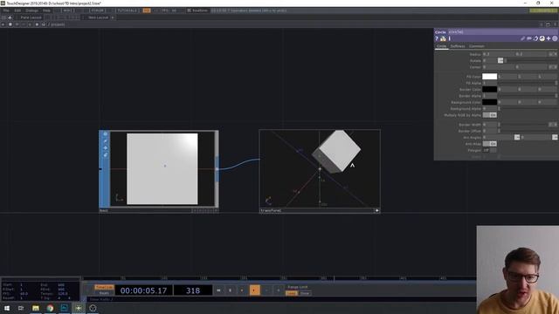This screenshot has width=559, height=314.
Task: Toggle the Anti-Alias switch
Action: pyautogui.click(x=489, y=143)
